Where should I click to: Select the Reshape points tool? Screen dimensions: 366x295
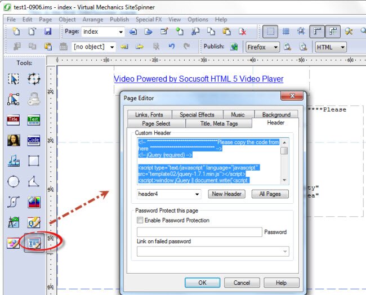pyautogui.click(x=14, y=99)
